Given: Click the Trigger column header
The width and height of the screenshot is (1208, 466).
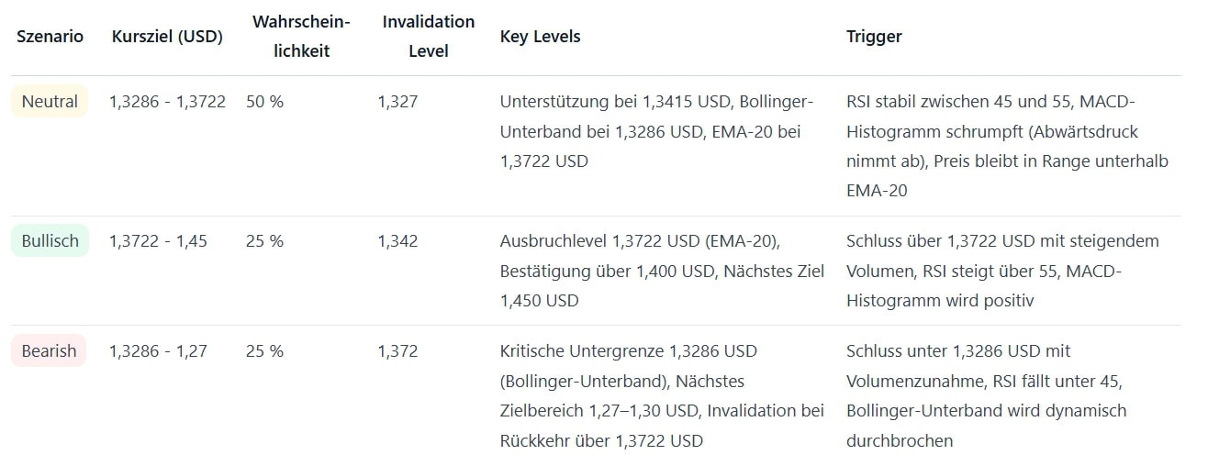Looking at the screenshot, I should click(874, 37).
